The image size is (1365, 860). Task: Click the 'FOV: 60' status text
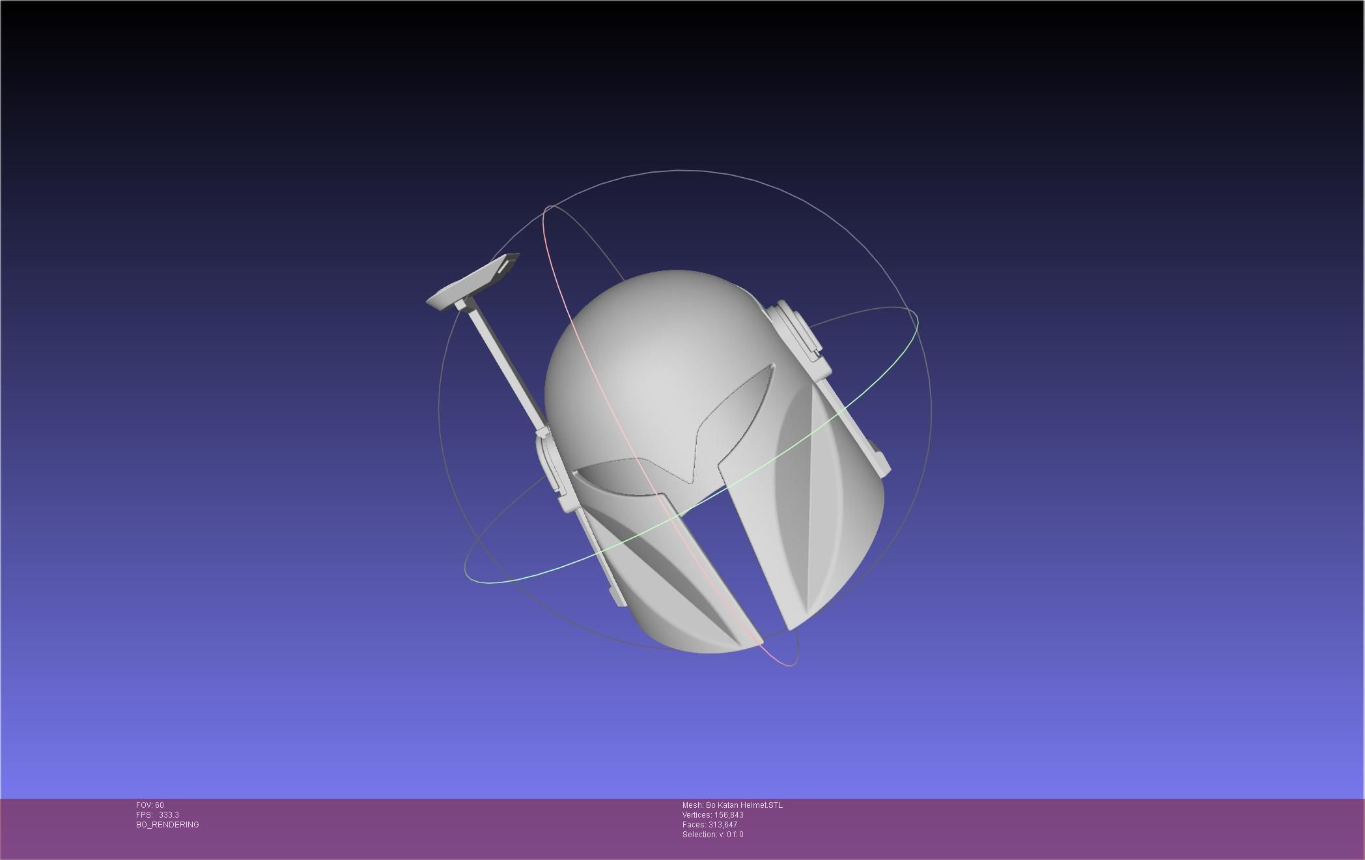pyautogui.click(x=150, y=805)
